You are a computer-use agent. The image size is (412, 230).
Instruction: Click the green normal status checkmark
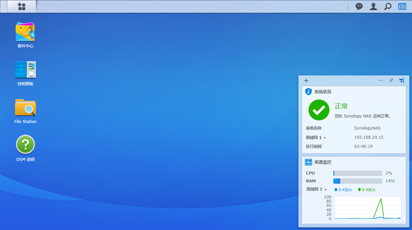[x=319, y=110]
